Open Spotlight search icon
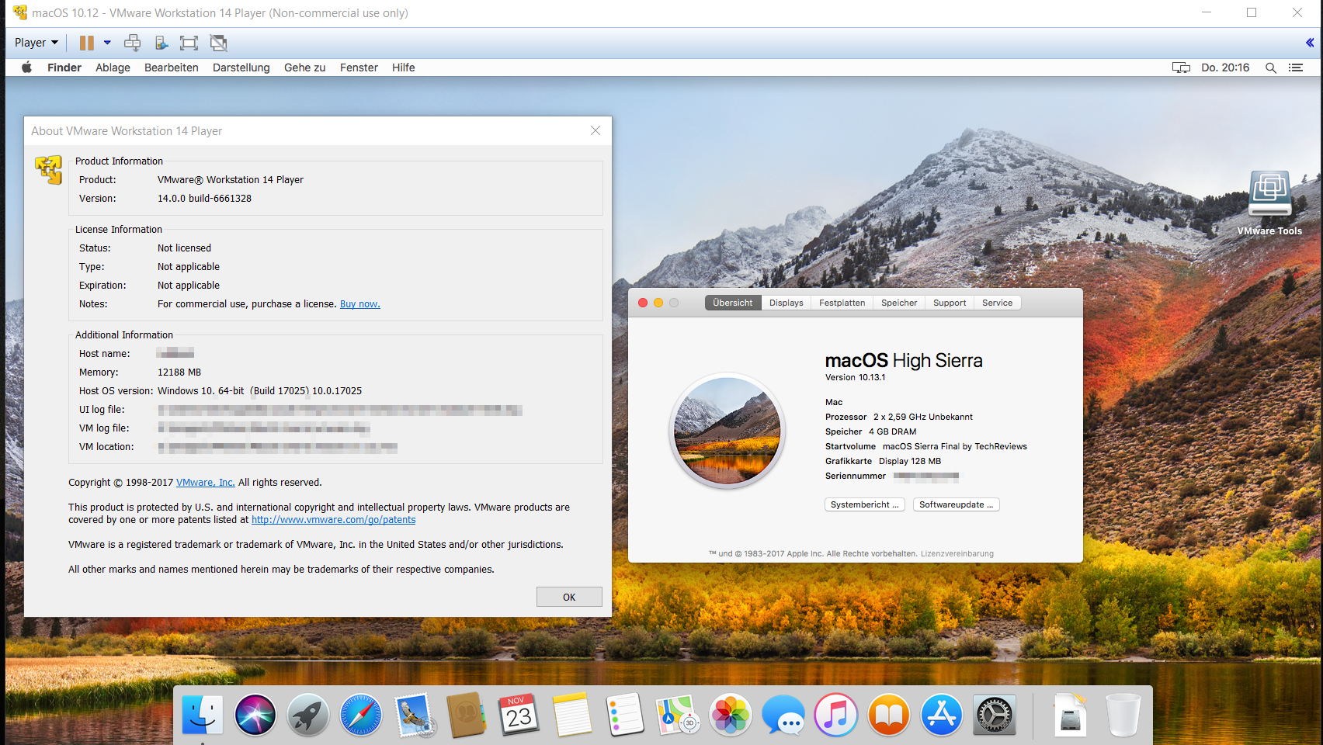1323x745 pixels. [x=1271, y=68]
